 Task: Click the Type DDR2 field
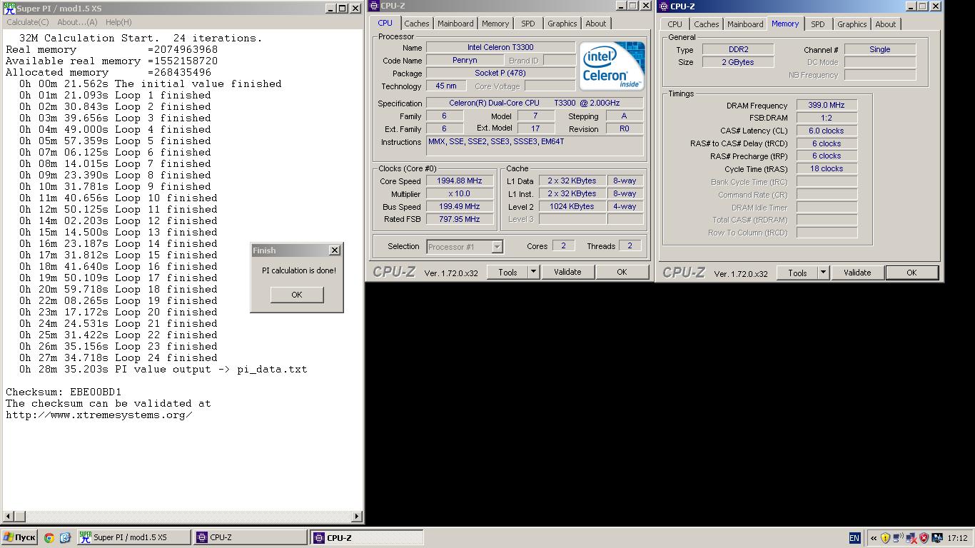click(x=738, y=50)
